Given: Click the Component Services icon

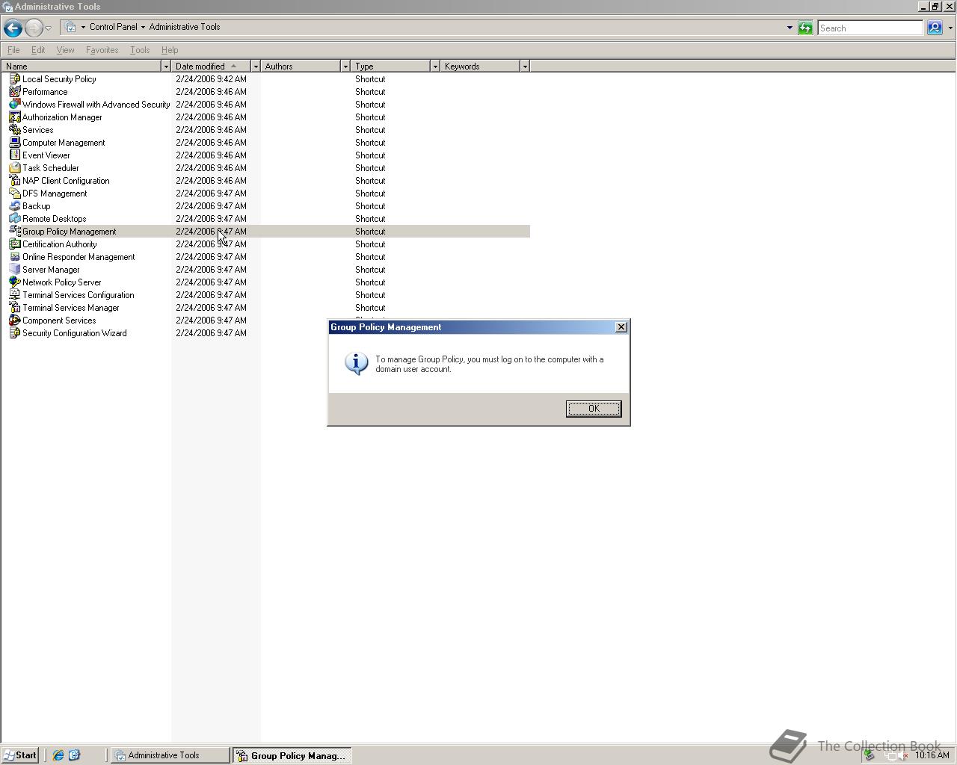Looking at the screenshot, I should (x=14, y=320).
